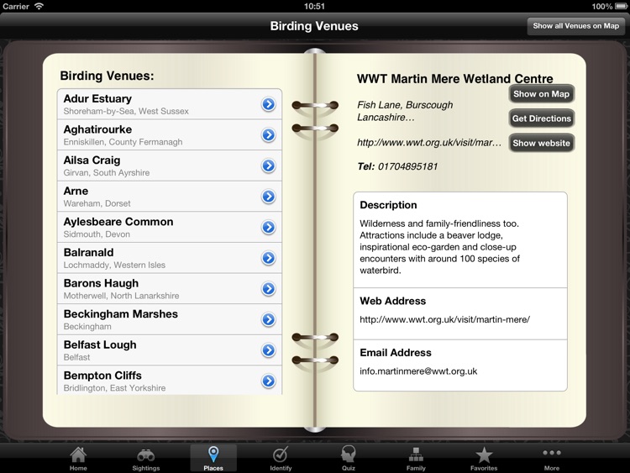Tap disclosure arrow for Balranald
The image size is (630, 473).
pos(269,258)
